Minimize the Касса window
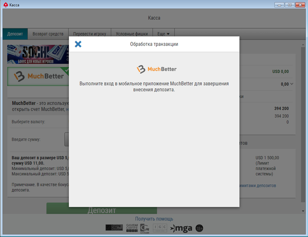This screenshot has height=237, width=308. pyautogui.click(x=279, y=5)
